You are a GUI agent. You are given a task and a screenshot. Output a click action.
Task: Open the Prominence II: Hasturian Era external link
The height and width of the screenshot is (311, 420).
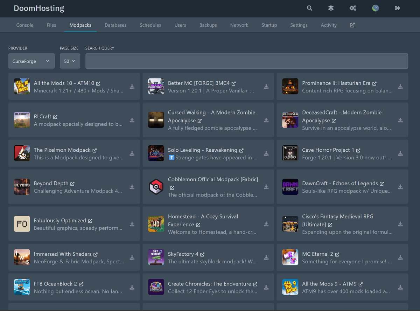pos(375,83)
